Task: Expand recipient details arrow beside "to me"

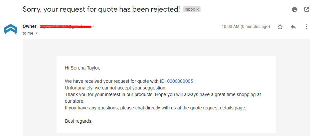Action: pyautogui.click(x=36, y=33)
